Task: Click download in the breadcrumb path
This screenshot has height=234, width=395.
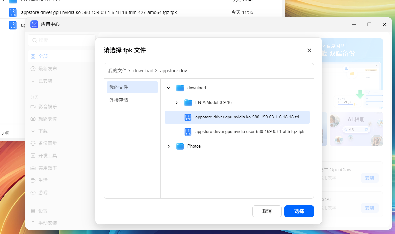Action: [143, 71]
